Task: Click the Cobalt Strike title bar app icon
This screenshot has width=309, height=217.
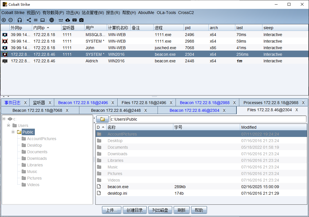Action: (5, 4)
